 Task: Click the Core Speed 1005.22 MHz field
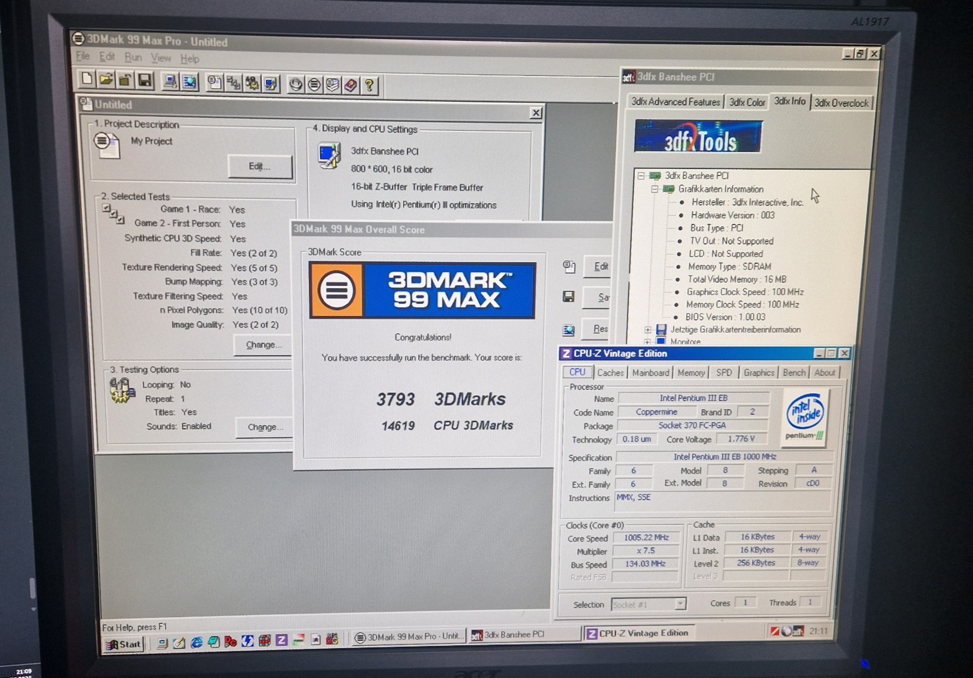[x=646, y=538]
